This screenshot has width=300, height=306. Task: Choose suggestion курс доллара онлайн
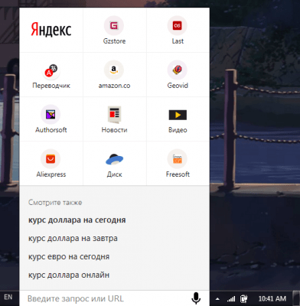pos(69,275)
